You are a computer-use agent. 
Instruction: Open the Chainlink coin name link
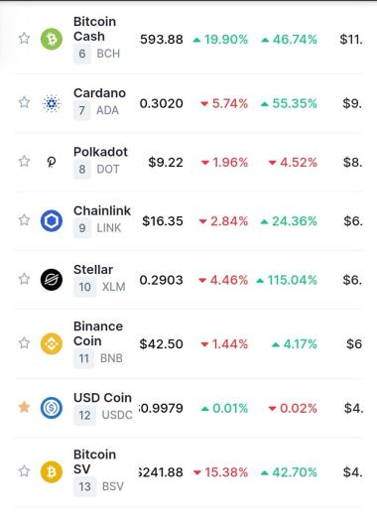pos(102,210)
